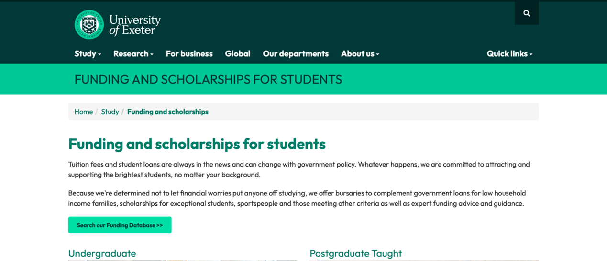Open Our departments from the navigation
Image resolution: width=607 pixels, height=261 pixels.
[x=296, y=53]
